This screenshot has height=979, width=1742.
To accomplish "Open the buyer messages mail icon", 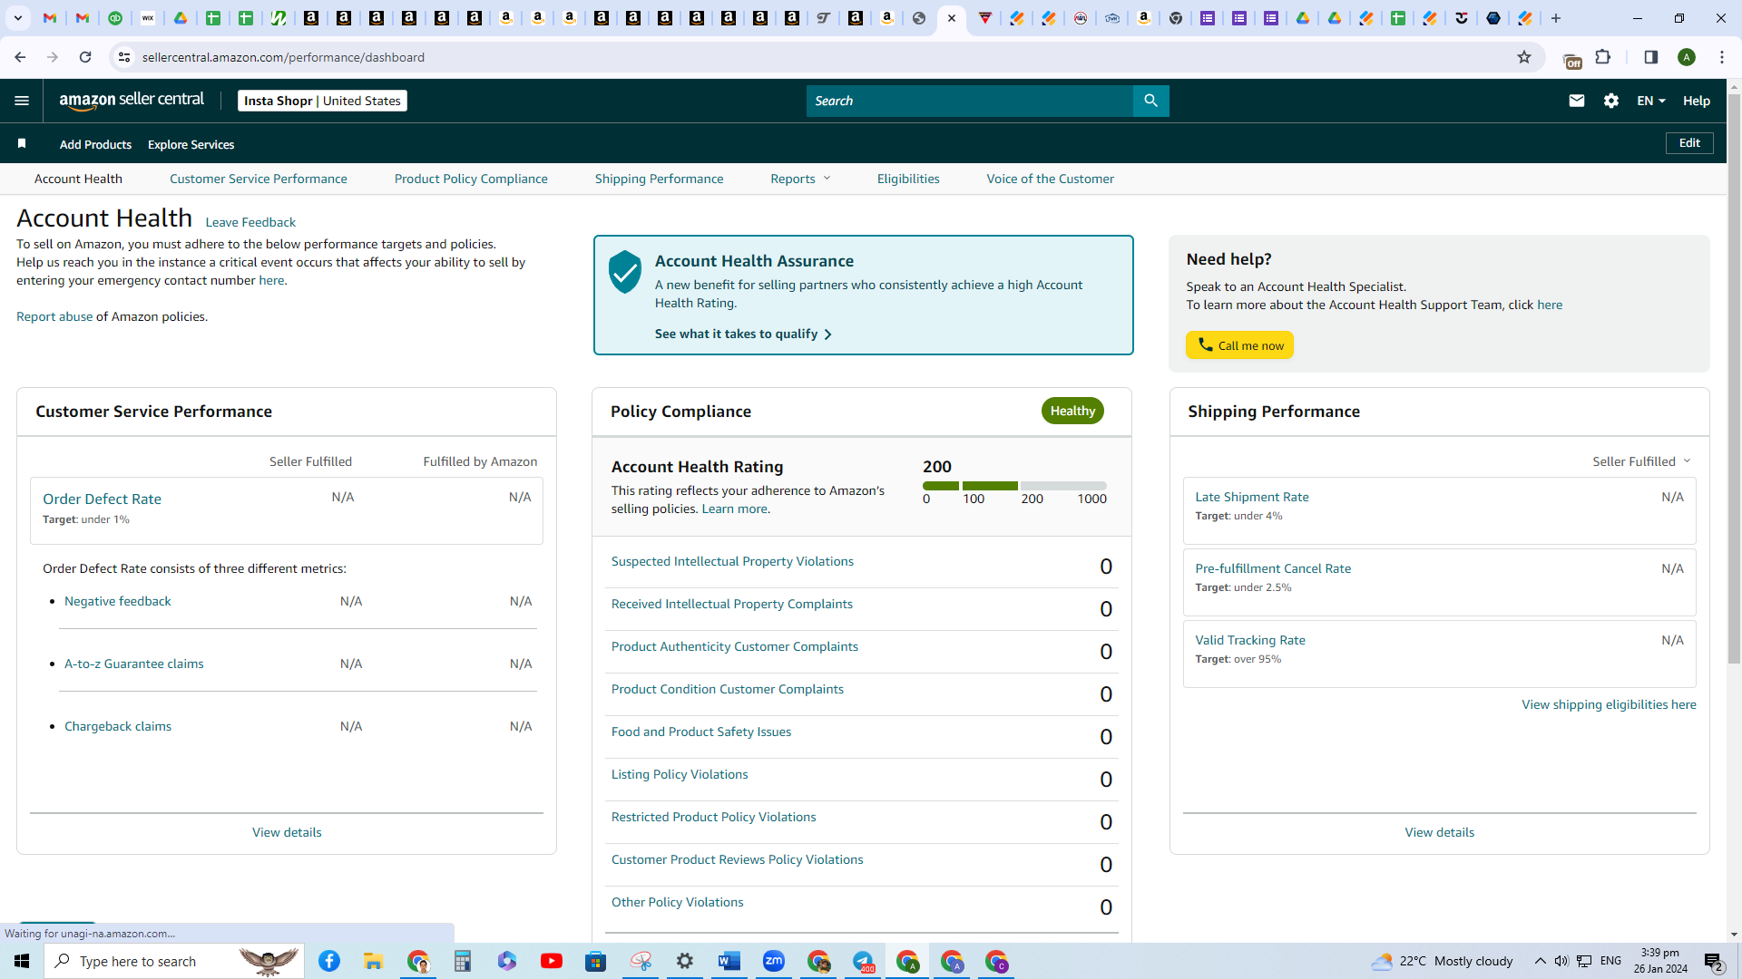I will coord(1577,101).
